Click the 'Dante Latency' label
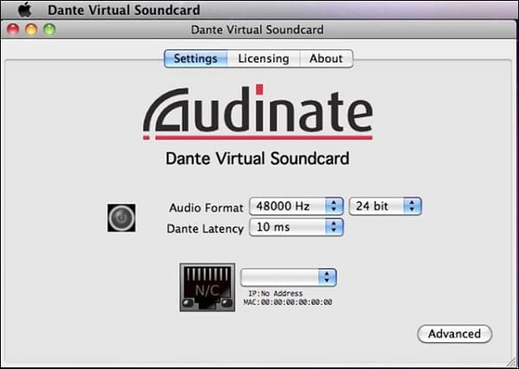Image resolution: width=519 pixels, height=369 pixels. pyautogui.click(x=205, y=229)
